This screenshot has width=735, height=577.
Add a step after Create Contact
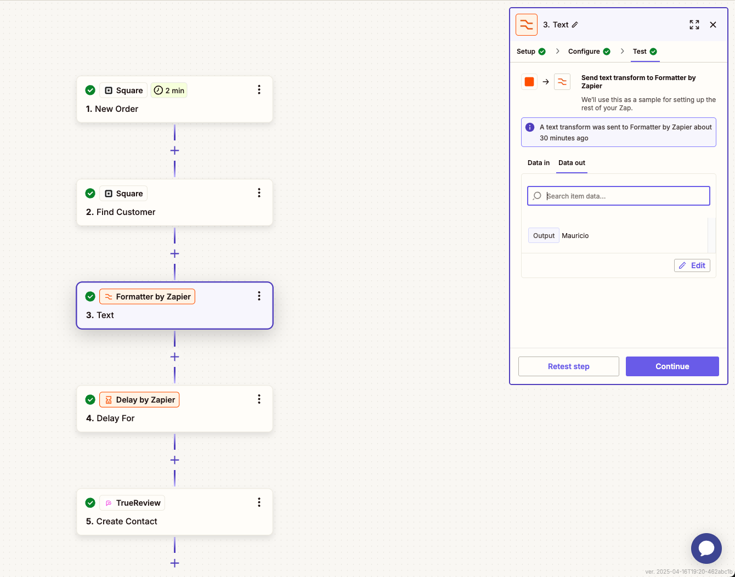pos(174,563)
